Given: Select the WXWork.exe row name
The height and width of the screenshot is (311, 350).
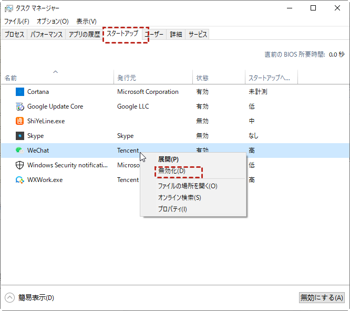Looking at the screenshot, I should pos(45,180).
